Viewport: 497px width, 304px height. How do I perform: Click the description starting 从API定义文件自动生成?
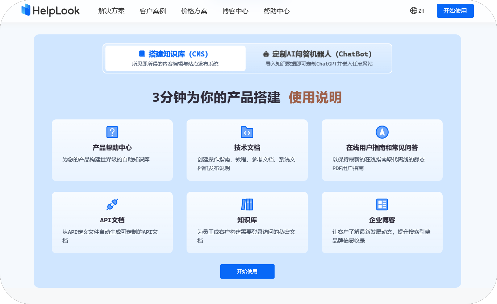(x=110, y=236)
